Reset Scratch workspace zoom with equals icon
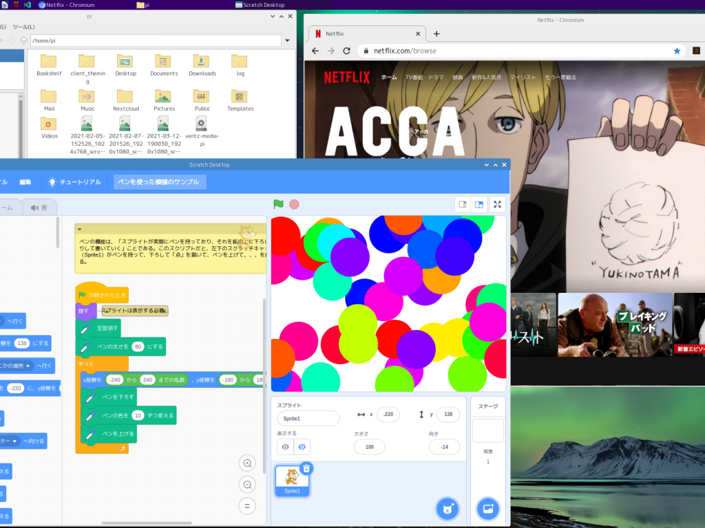This screenshot has height=528, width=705. coord(247,506)
